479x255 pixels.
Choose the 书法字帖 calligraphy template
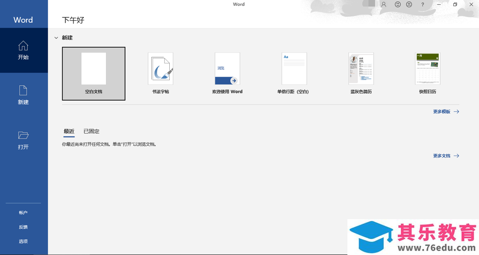point(161,73)
